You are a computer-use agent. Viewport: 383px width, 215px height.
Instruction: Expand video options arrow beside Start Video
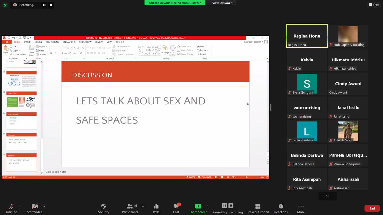click(x=44, y=206)
